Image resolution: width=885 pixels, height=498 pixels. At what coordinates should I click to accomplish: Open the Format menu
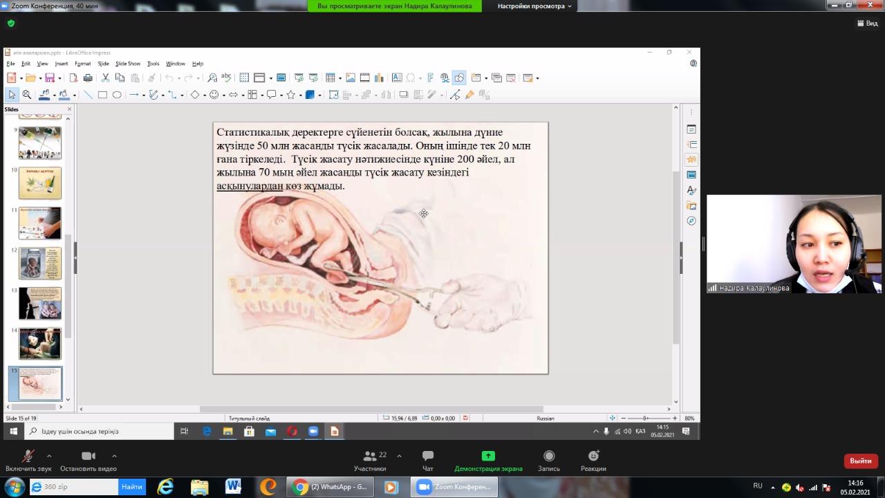(82, 64)
